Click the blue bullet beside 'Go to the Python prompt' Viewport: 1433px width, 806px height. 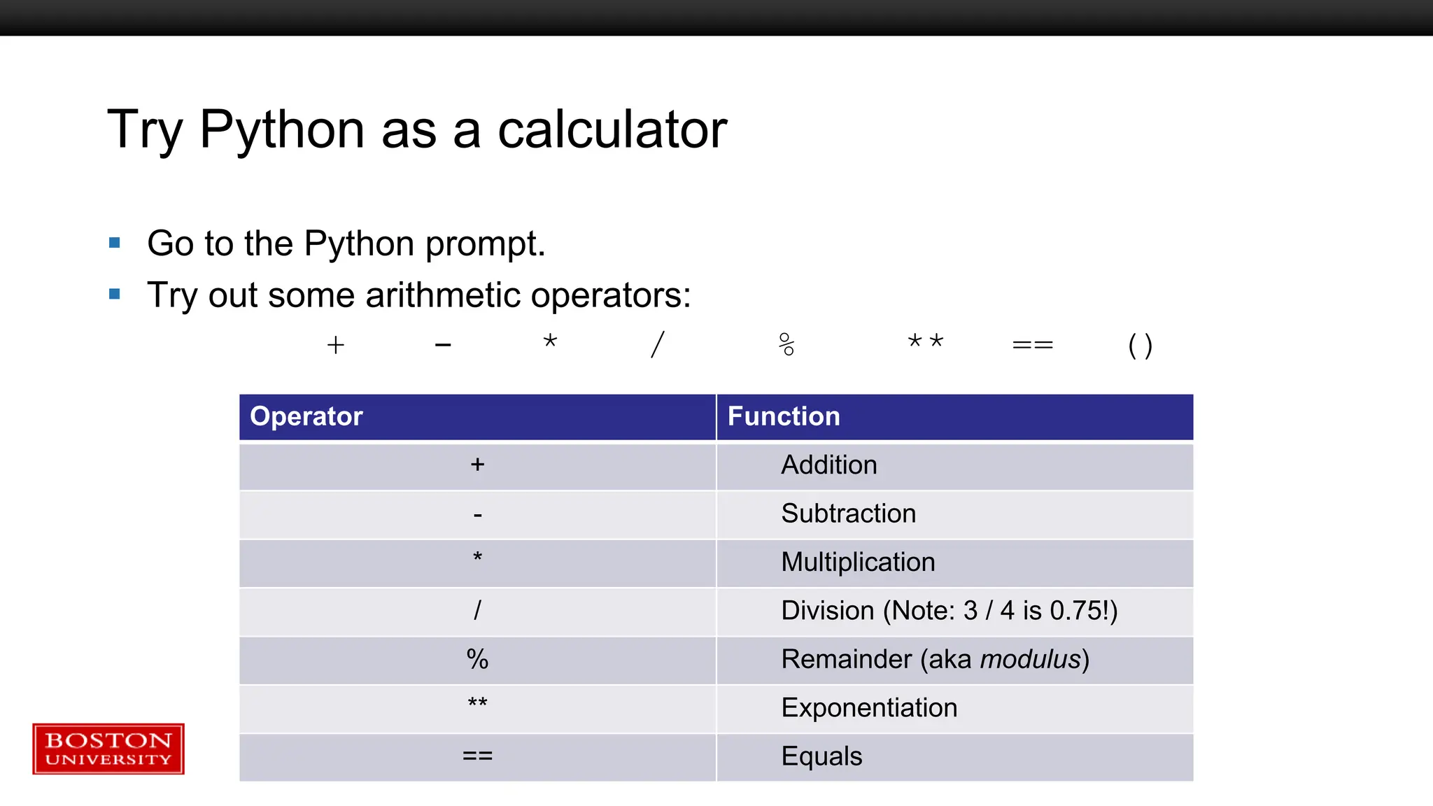[x=115, y=243]
